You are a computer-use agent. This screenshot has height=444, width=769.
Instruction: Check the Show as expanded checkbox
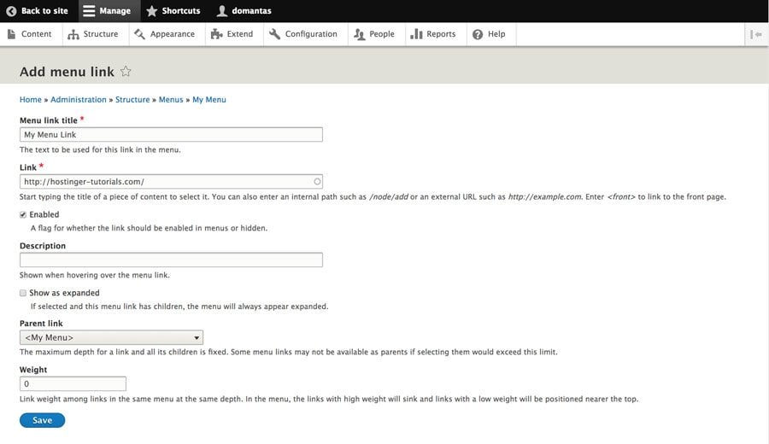[x=23, y=293]
